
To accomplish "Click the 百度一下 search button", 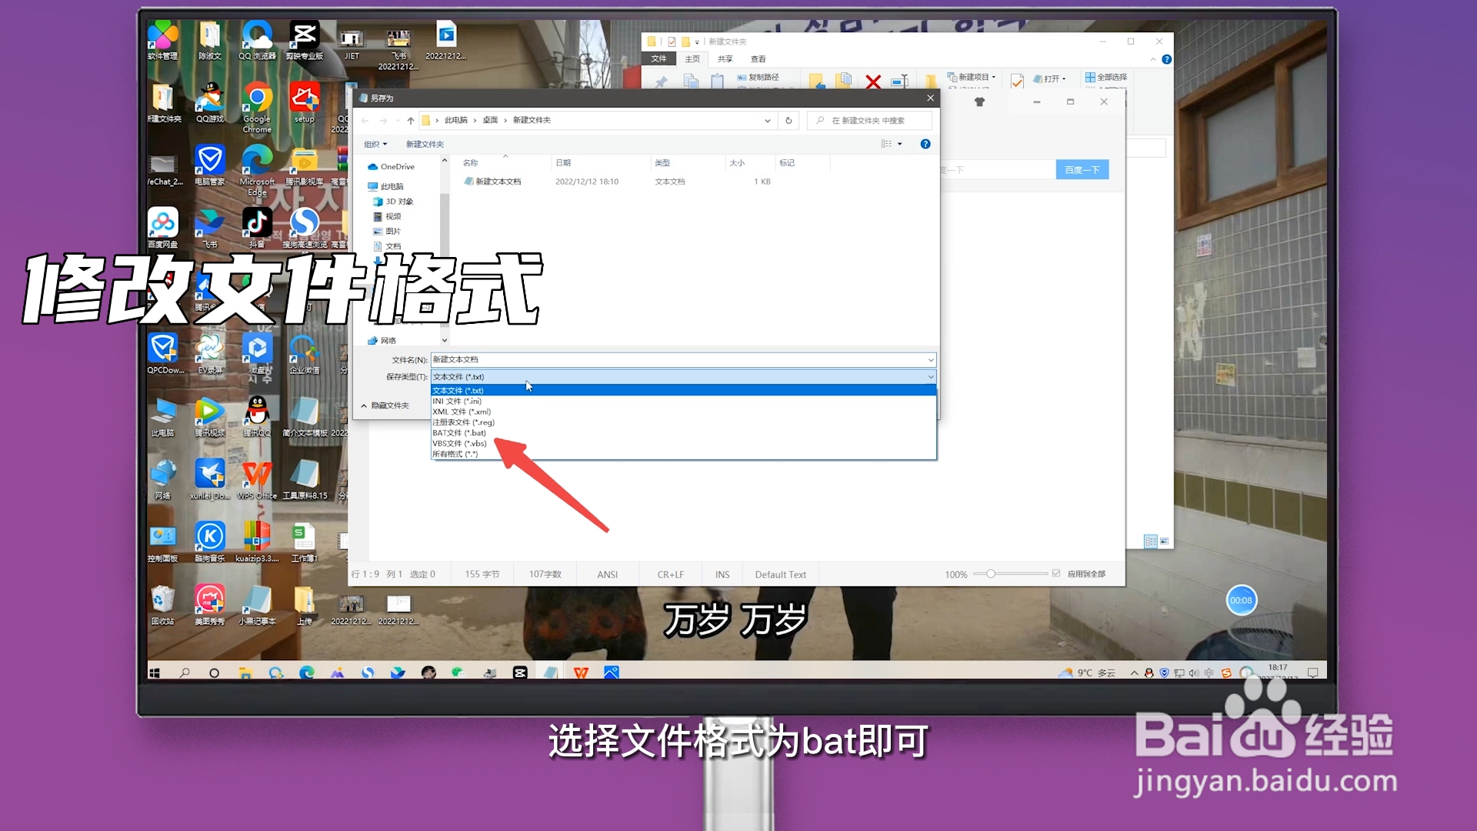I will point(1082,169).
